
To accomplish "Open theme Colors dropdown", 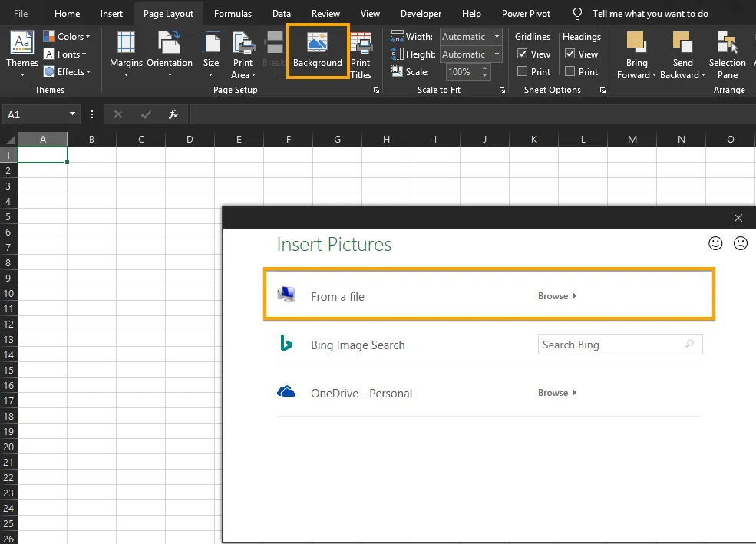I will click(67, 37).
